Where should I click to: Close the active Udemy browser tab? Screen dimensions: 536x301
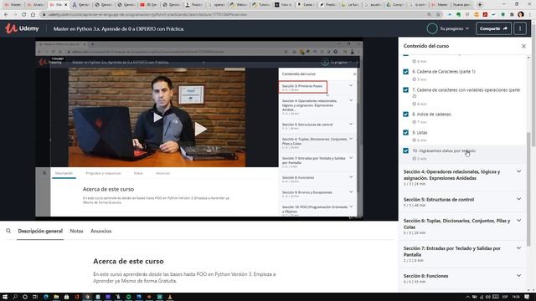pos(66,5)
